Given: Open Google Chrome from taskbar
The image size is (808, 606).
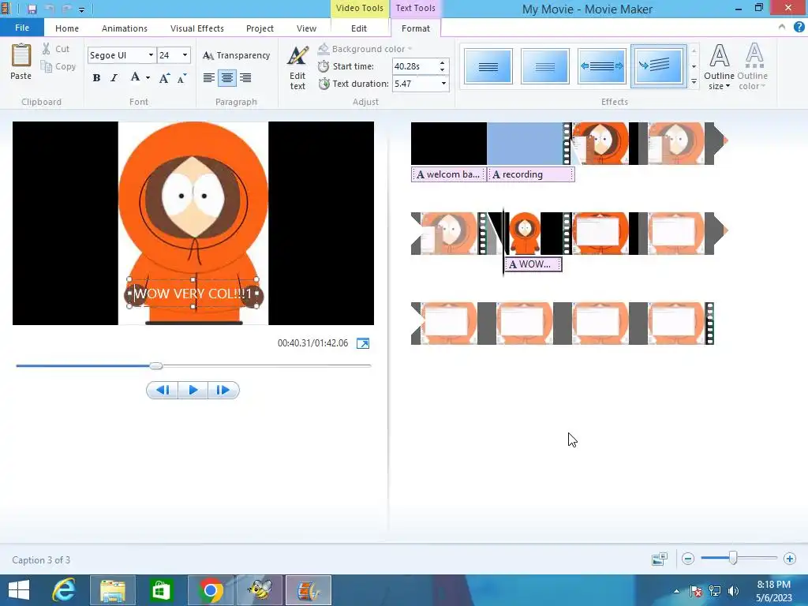Looking at the screenshot, I should (x=210, y=590).
